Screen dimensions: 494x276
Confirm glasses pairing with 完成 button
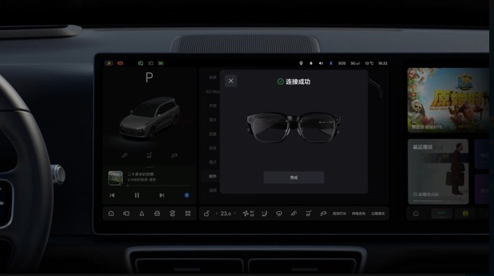coord(294,177)
